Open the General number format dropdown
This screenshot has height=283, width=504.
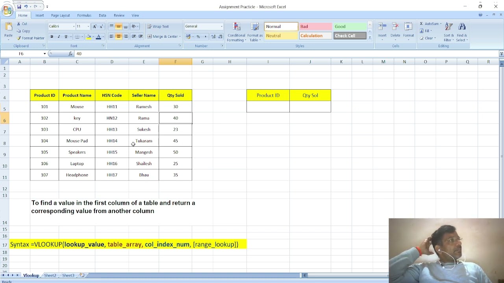point(221,26)
